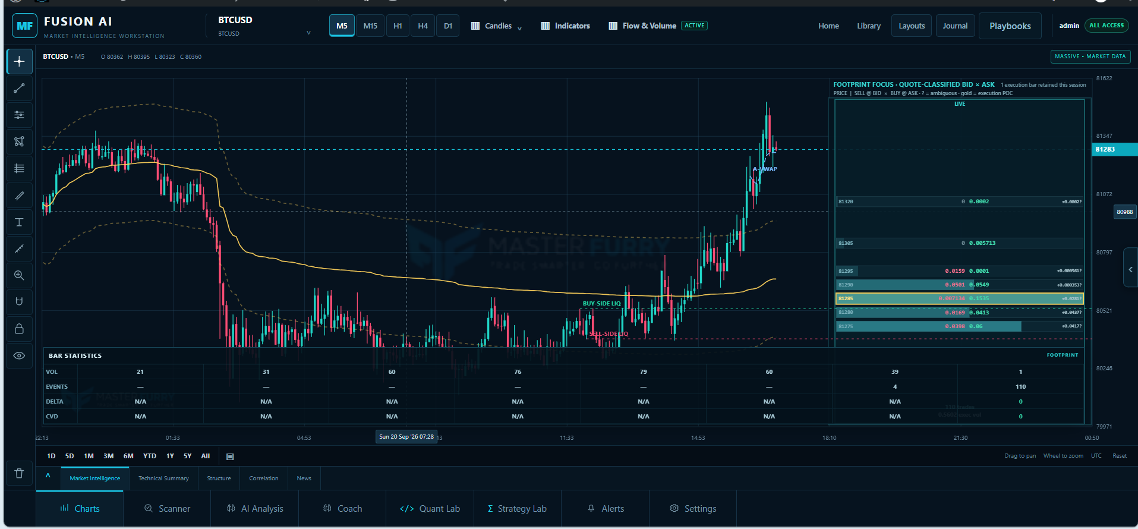Click the calendar date range icon
1138x529 pixels.
pyautogui.click(x=230, y=456)
